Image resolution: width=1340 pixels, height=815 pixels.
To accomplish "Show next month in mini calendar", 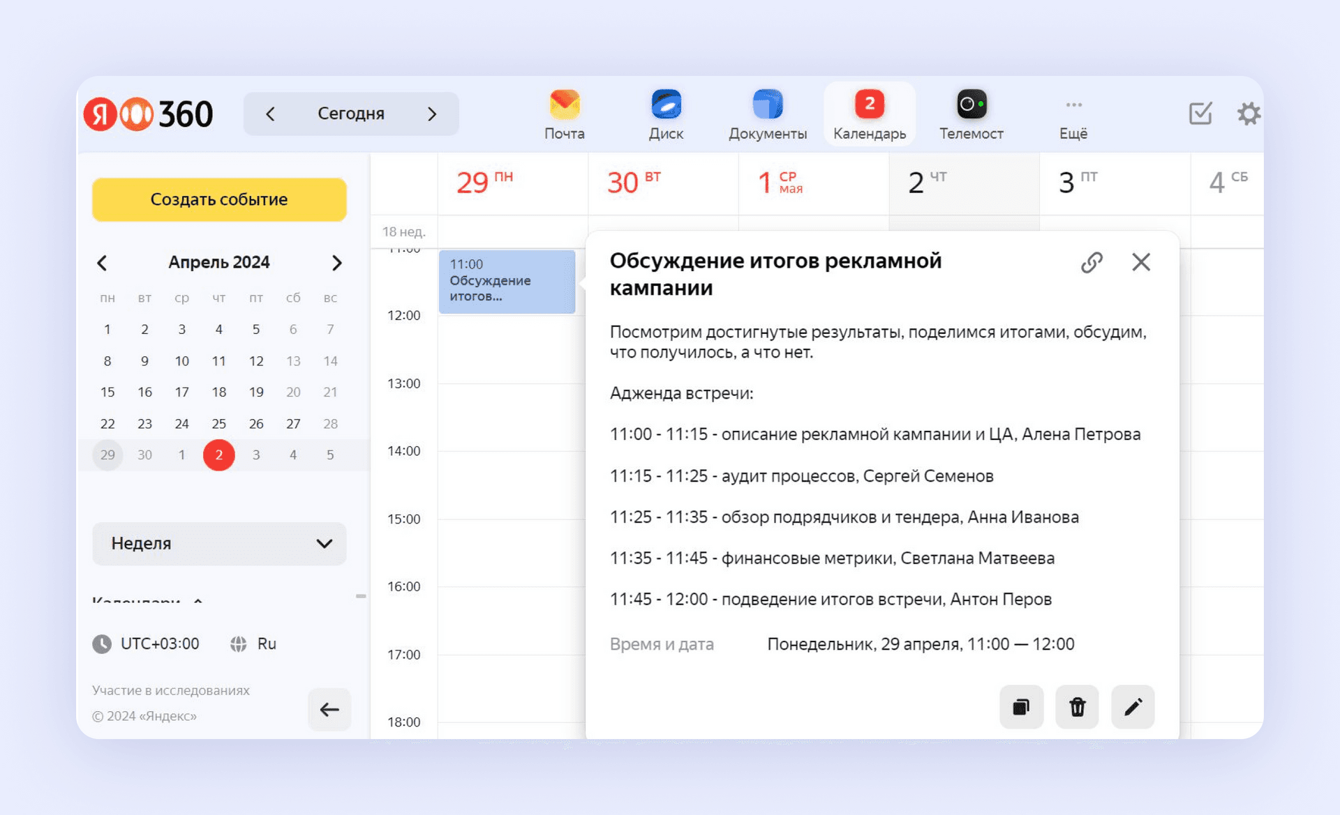I will [x=336, y=263].
